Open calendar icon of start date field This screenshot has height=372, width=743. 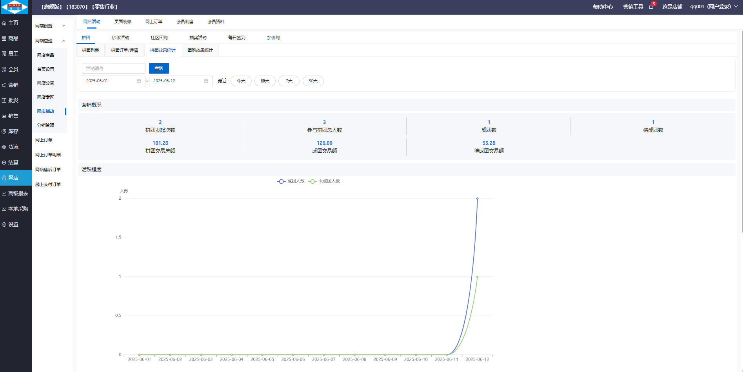[x=139, y=81]
